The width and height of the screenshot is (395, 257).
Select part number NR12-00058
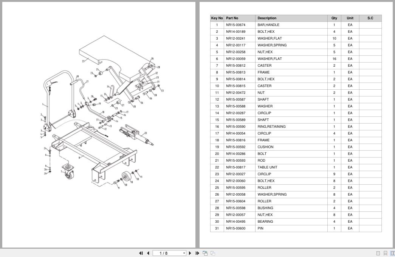click(x=235, y=194)
